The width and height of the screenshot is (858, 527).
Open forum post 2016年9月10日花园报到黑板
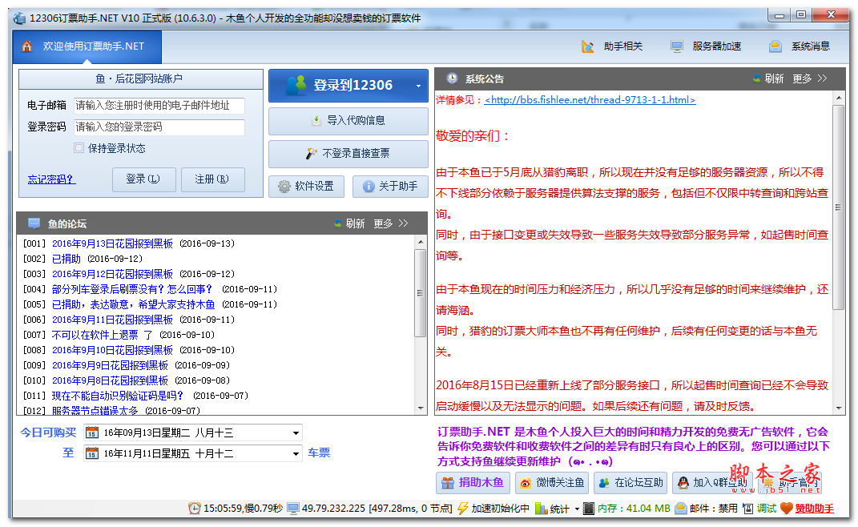[x=112, y=350]
